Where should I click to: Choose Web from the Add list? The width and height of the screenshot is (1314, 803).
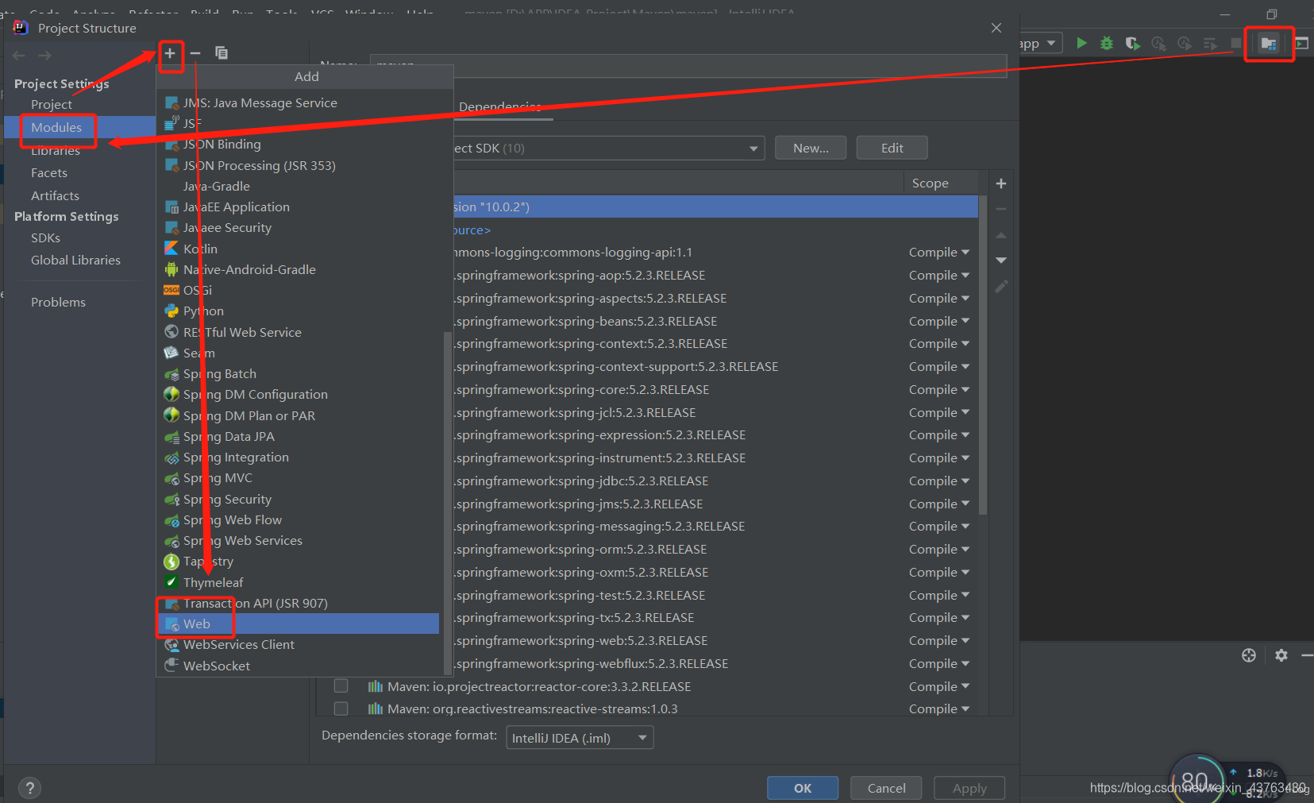pyautogui.click(x=298, y=623)
